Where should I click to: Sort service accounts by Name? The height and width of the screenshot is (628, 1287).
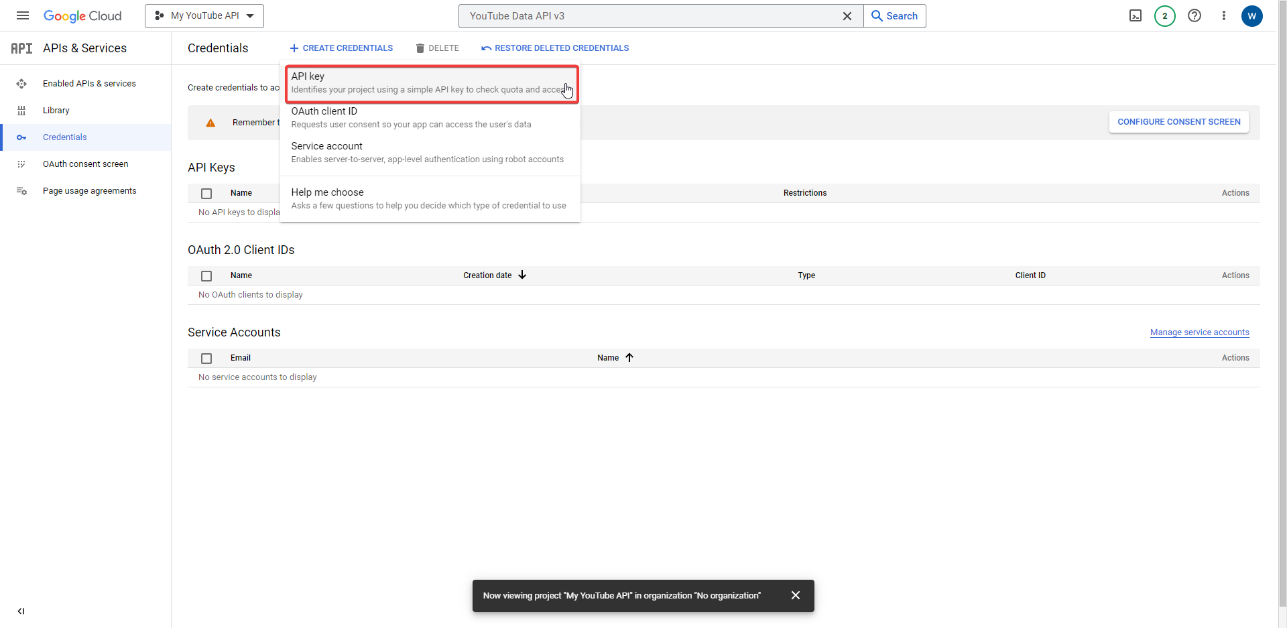(614, 357)
